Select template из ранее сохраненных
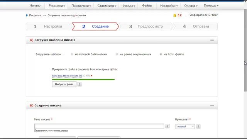This screenshot has height=139, width=247. pyautogui.click(x=117, y=54)
